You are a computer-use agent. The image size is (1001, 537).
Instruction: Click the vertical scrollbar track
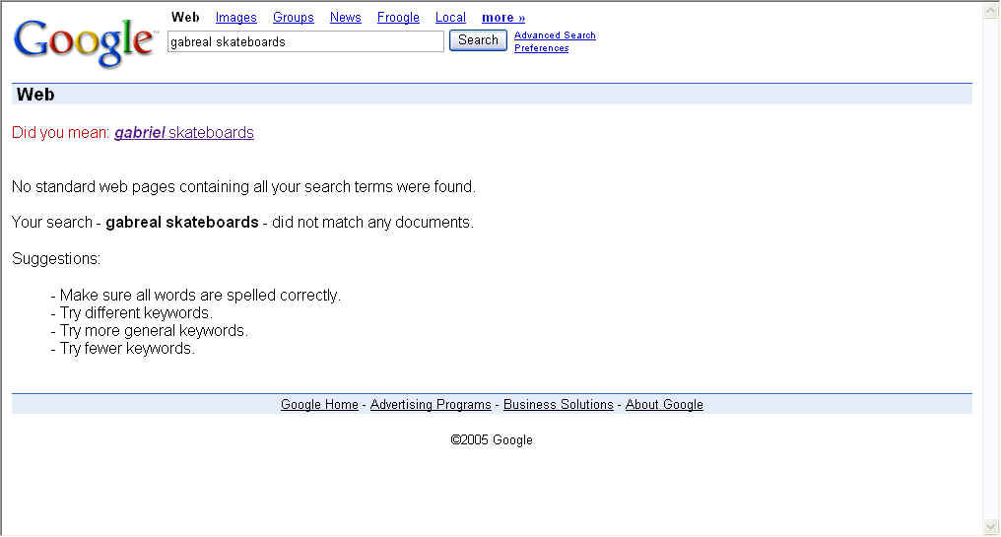[991, 266]
